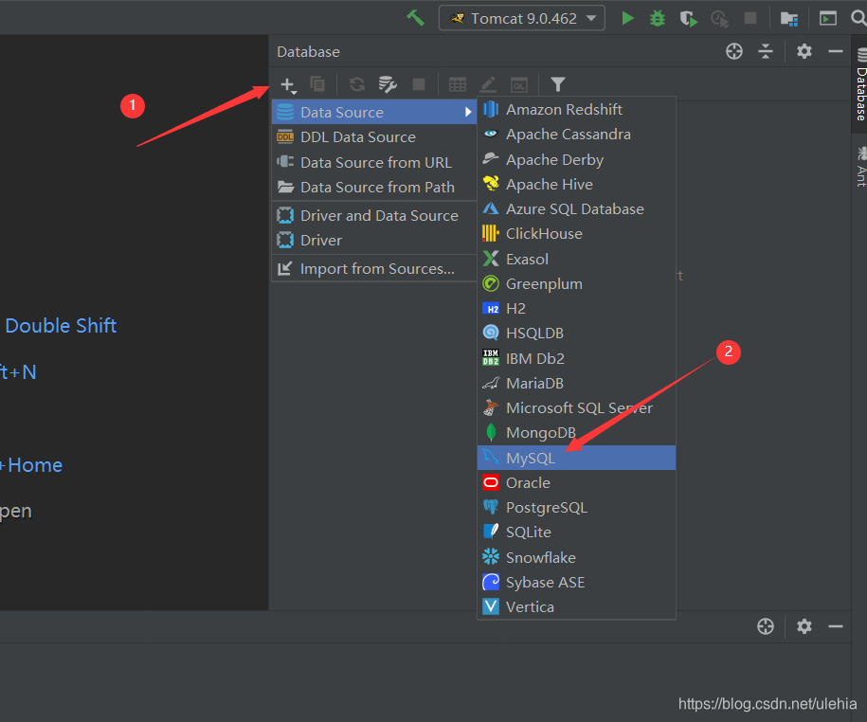Image resolution: width=867 pixels, height=722 pixels.
Task: Click the plus New button in Database toolbar
Action: [288, 85]
